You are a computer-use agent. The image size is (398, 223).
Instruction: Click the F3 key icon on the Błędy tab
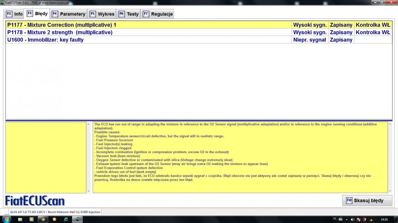(29, 13)
